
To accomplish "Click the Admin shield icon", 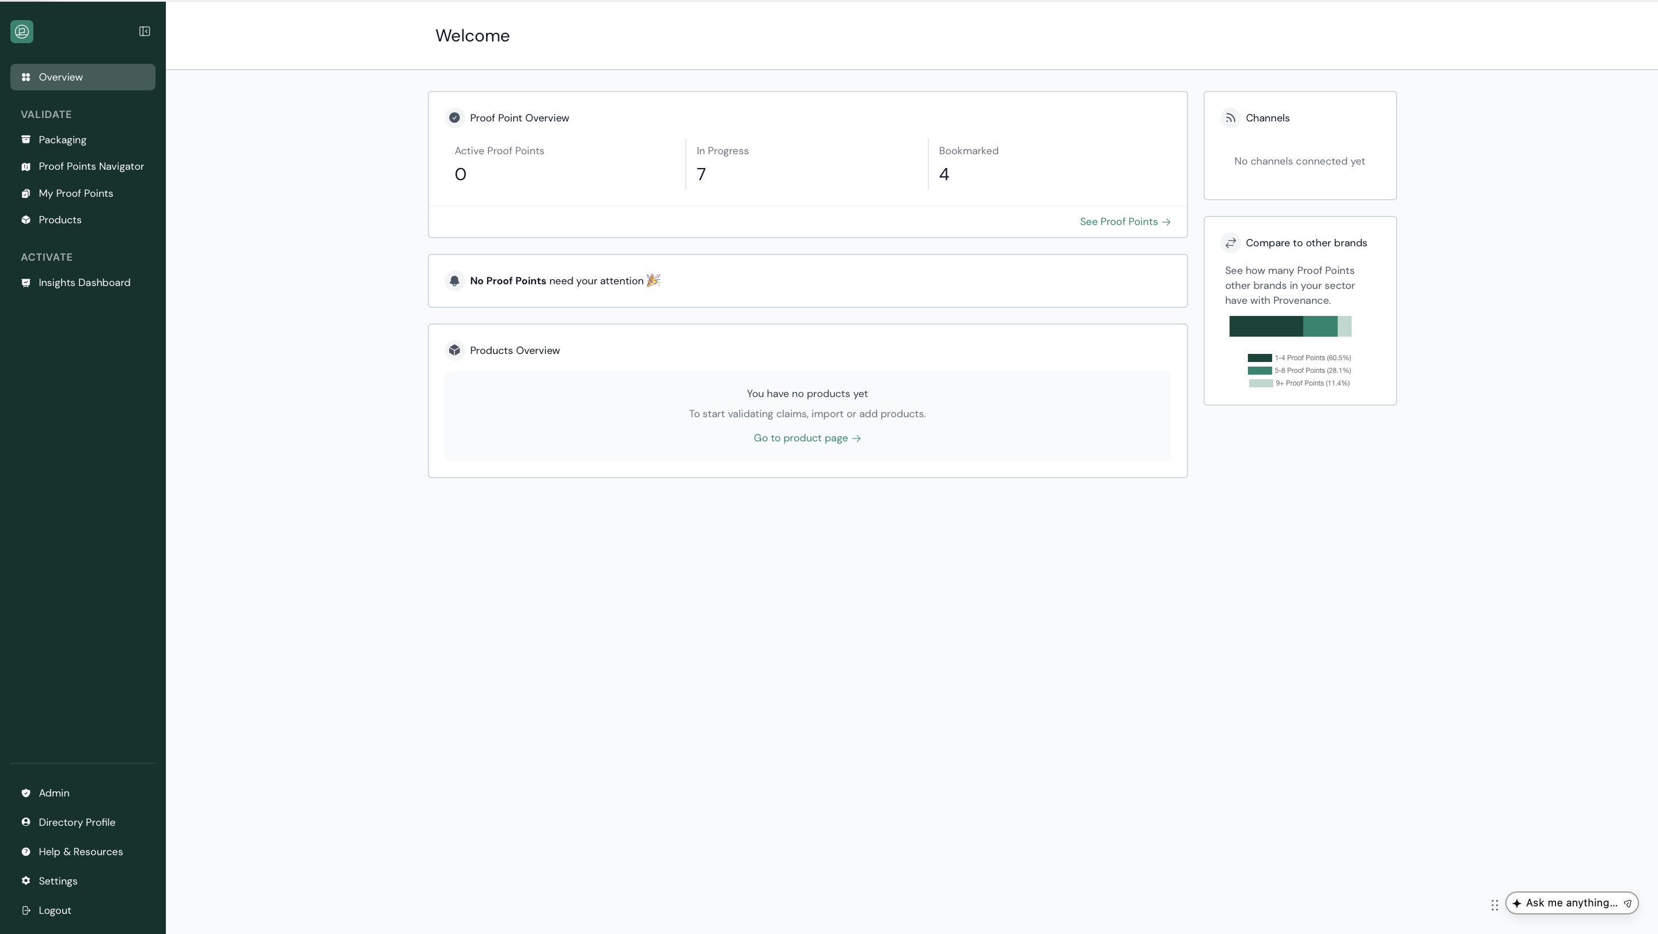I will pyautogui.click(x=26, y=793).
